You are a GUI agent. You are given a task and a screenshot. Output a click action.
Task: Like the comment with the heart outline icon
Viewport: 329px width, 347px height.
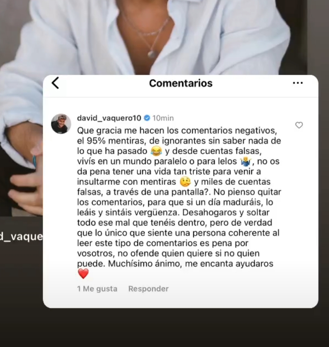299,125
